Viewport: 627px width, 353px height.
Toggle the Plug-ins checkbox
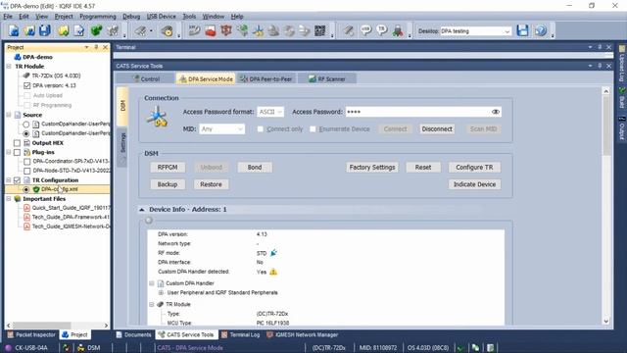pyautogui.click(x=17, y=152)
